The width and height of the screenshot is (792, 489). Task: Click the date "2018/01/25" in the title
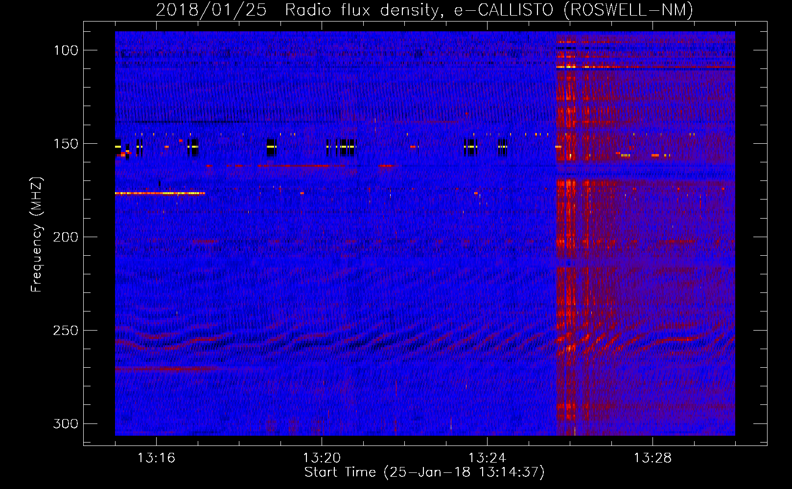coord(211,10)
